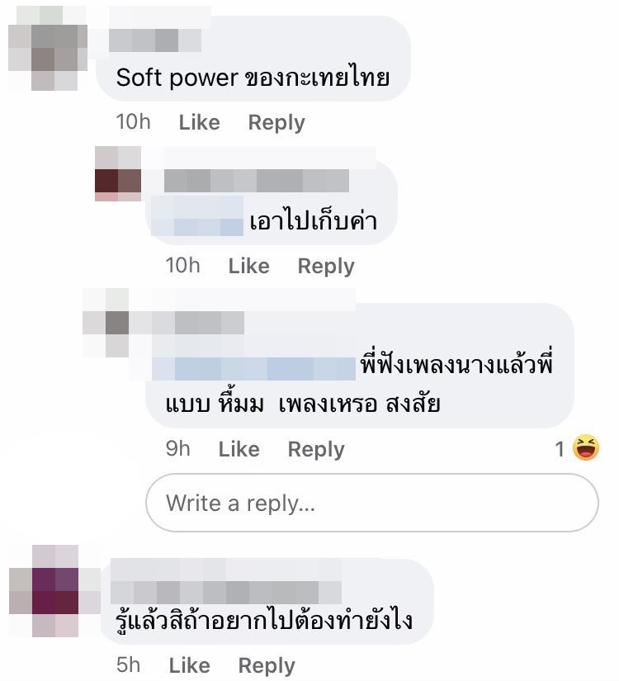This screenshot has width=619, height=681.
Task: Reply to the 'รู้แล้วสิถ้าอยากไปต้องทำยังไง' comment
Action: pos(267,666)
